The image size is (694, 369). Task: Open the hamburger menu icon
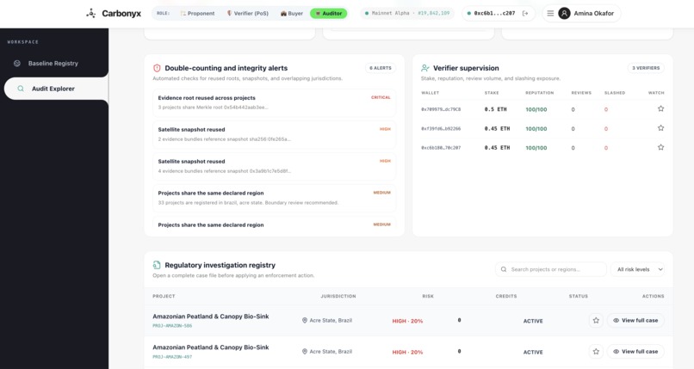point(550,13)
